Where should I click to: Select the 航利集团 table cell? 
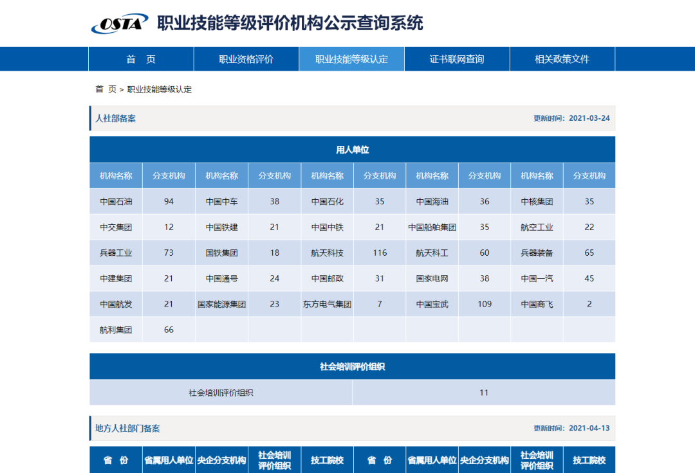point(116,330)
